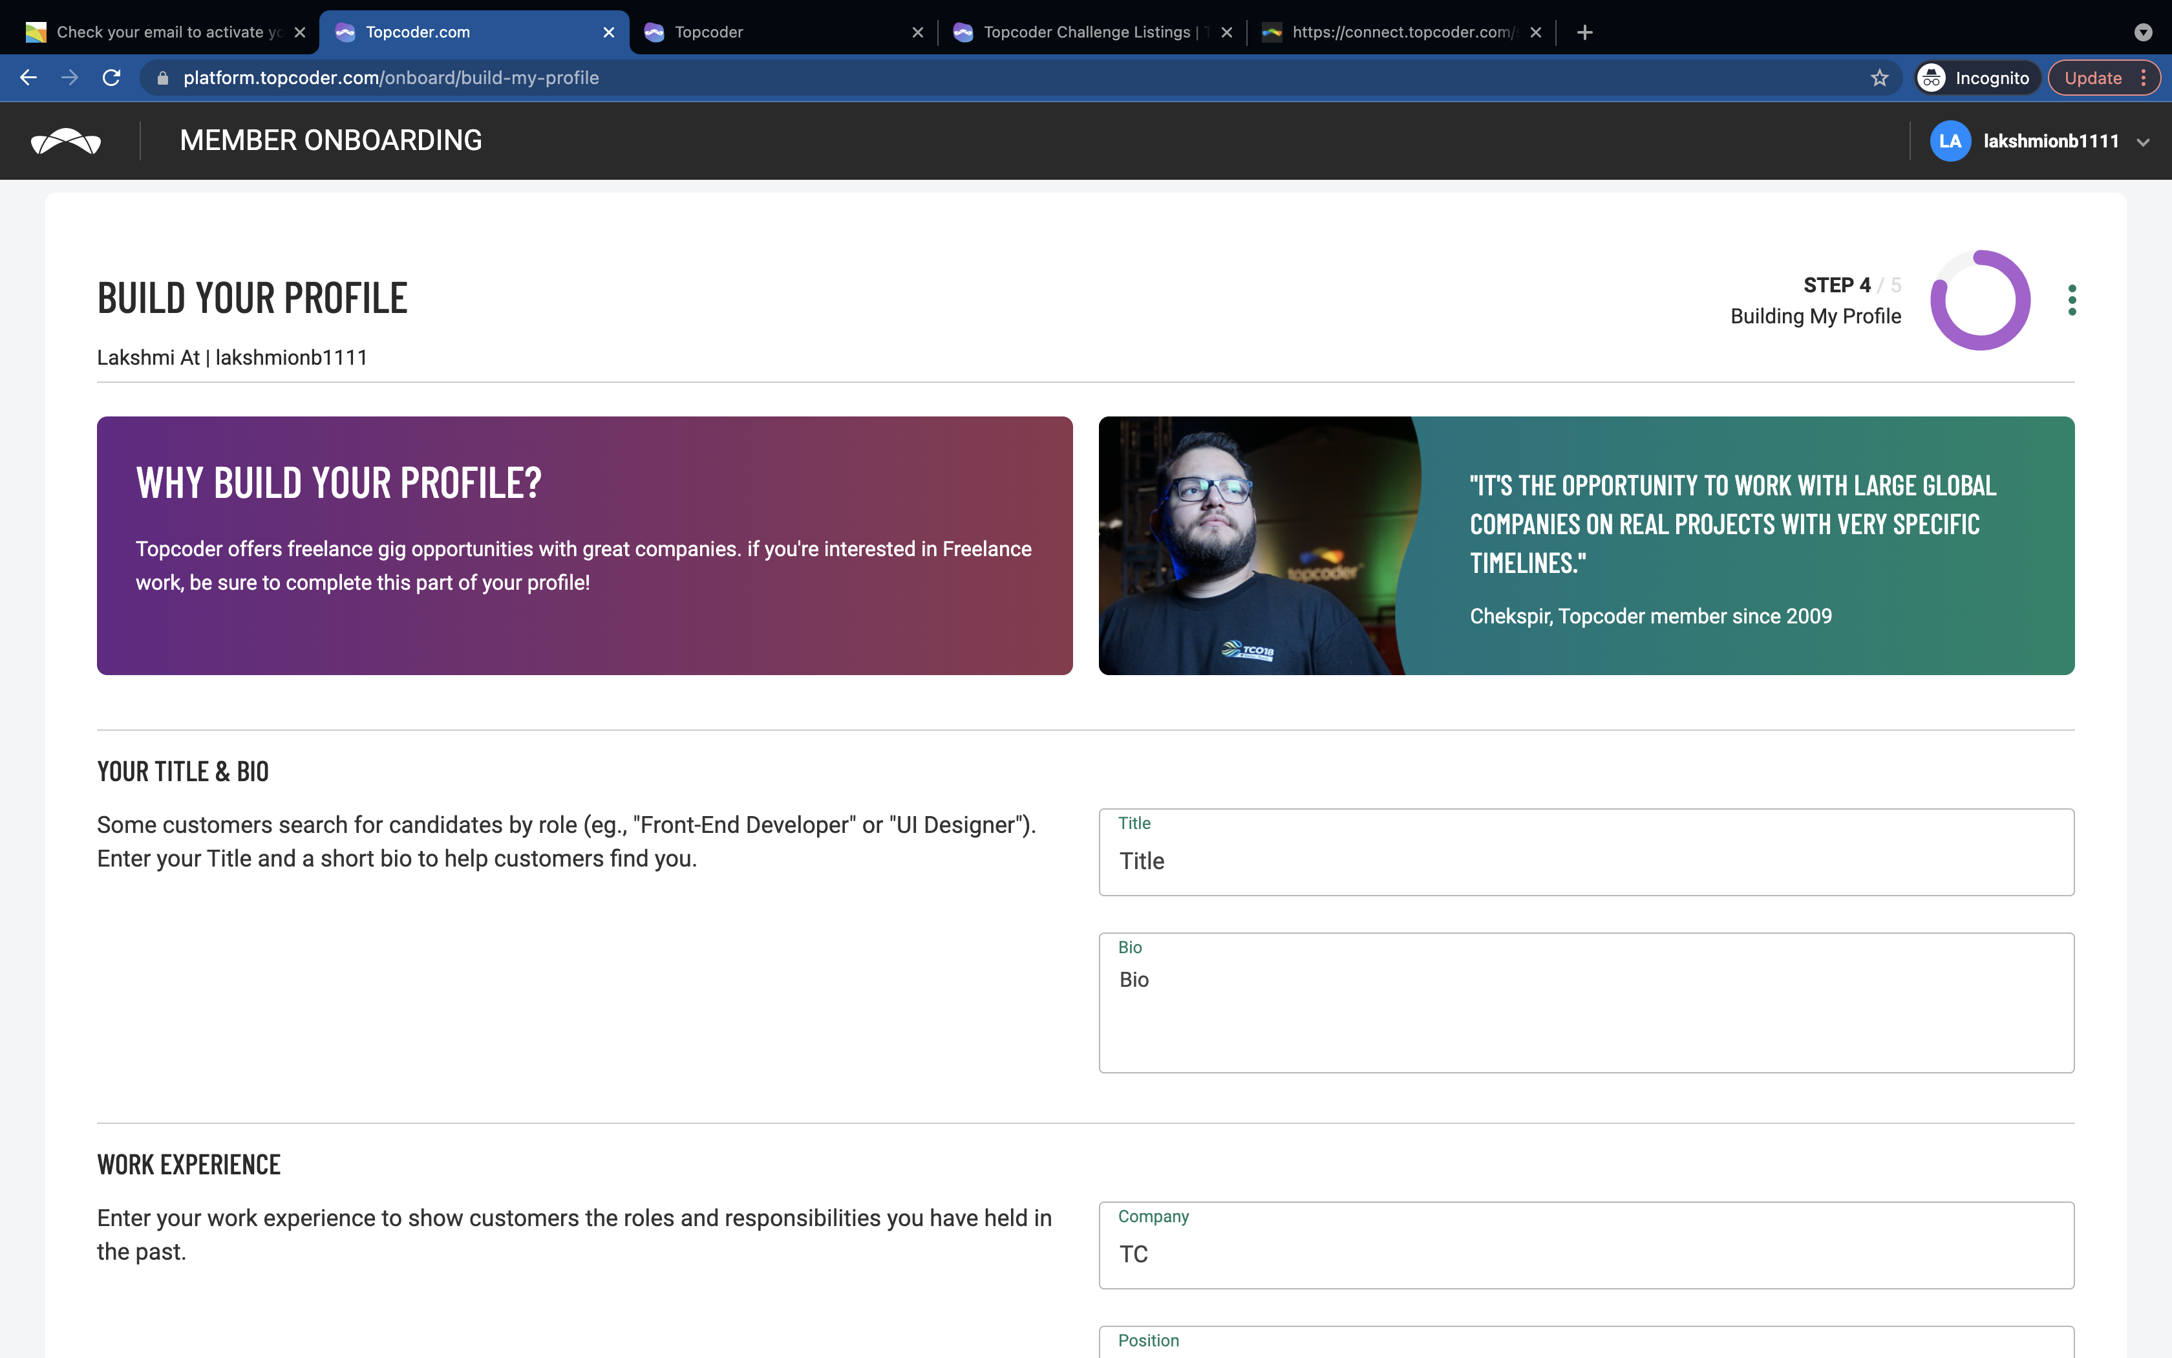
Task: Expand the lakshmionb1111 account dropdown chevron
Action: (x=2144, y=142)
